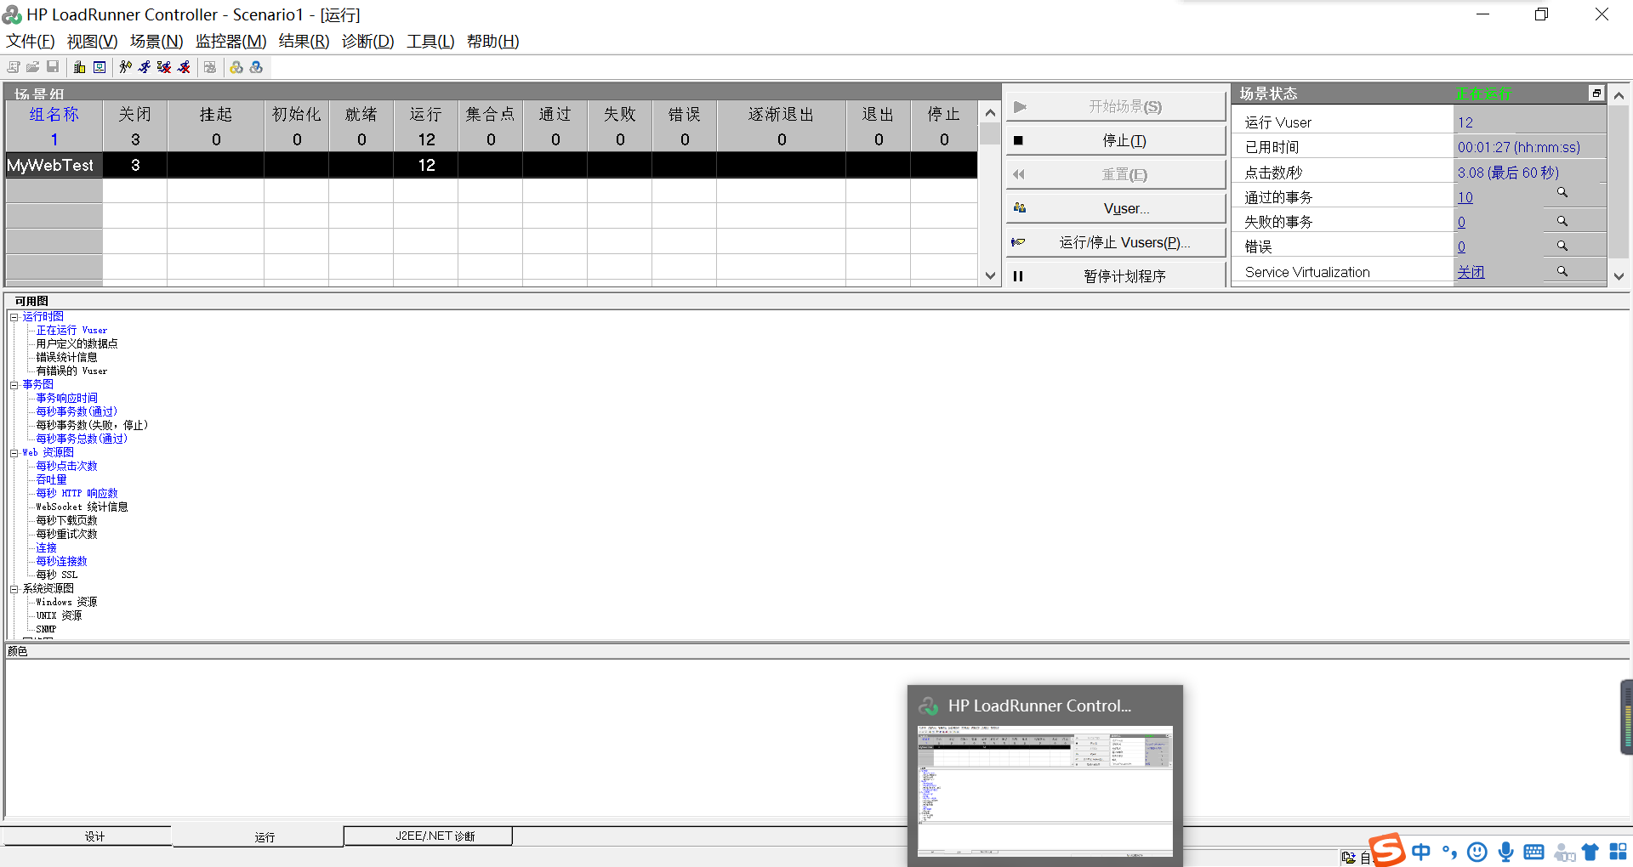This screenshot has width=1633, height=867.
Task: Switch to the 运行 tab
Action: point(258,836)
